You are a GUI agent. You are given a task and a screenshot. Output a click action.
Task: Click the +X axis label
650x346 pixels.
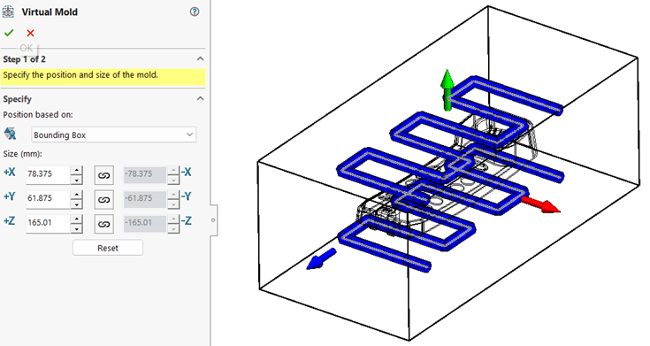[10, 173]
